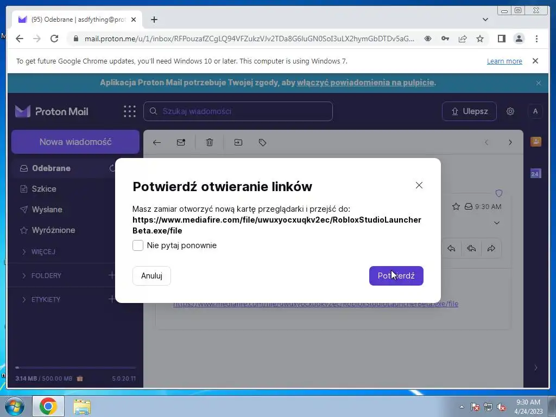This screenshot has height=417, width=556.
Task: Tick the Nie pytaj ponownie checkbox
Action: click(x=137, y=245)
